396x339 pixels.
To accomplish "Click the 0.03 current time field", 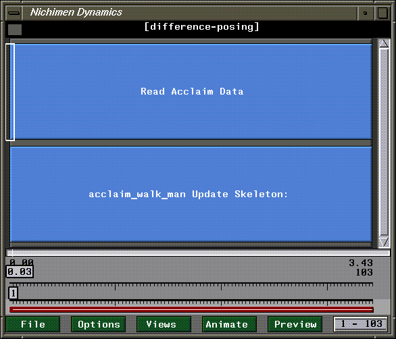I will [20, 271].
